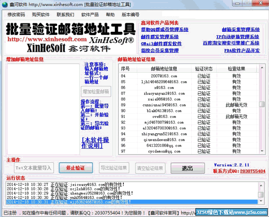Click the 验证状态 column header
This screenshot has height=217, width=269.
tap(204, 69)
